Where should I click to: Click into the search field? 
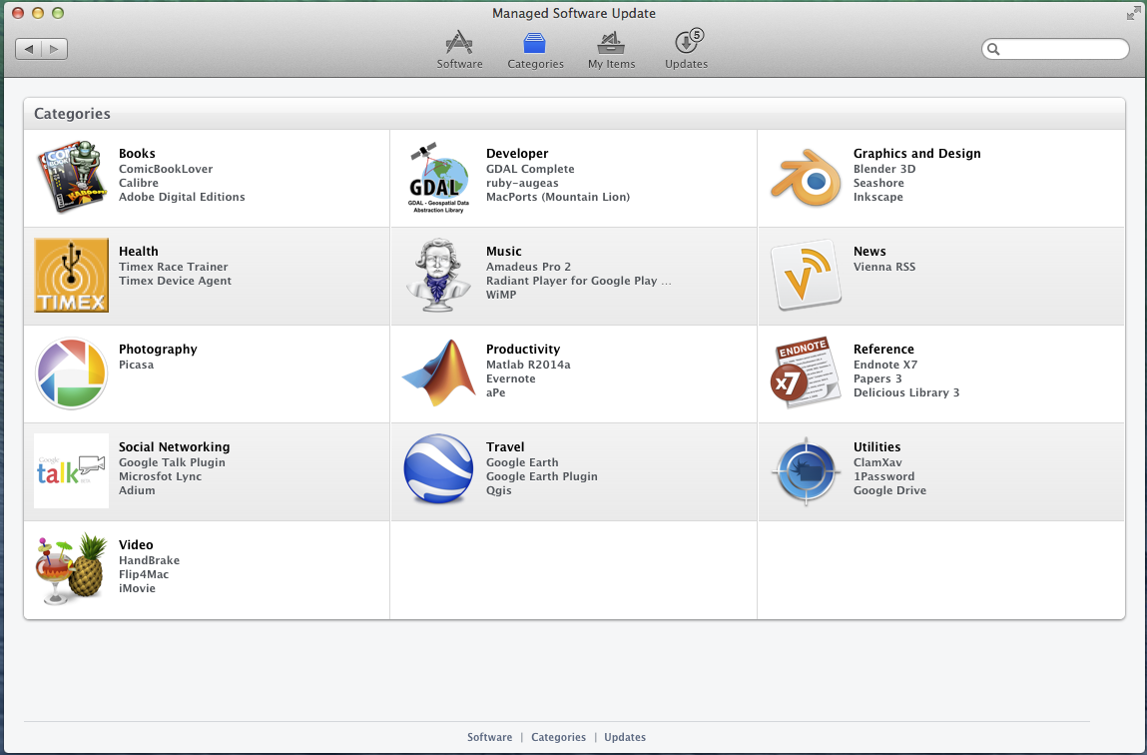point(1061,49)
